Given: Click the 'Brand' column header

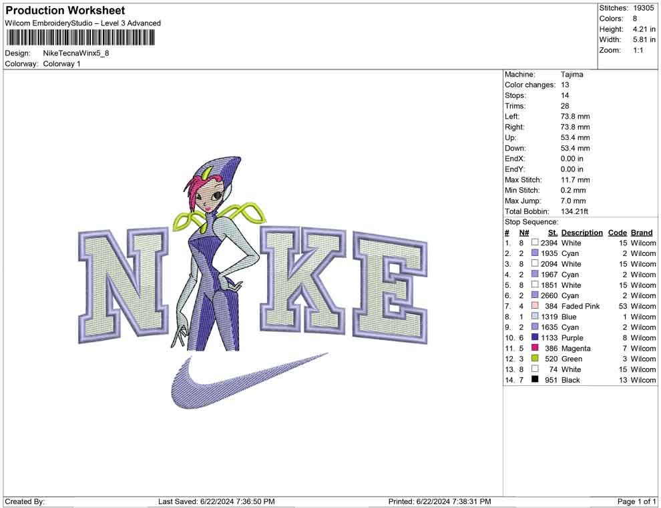Looking at the screenshot, I should (642, 232).
